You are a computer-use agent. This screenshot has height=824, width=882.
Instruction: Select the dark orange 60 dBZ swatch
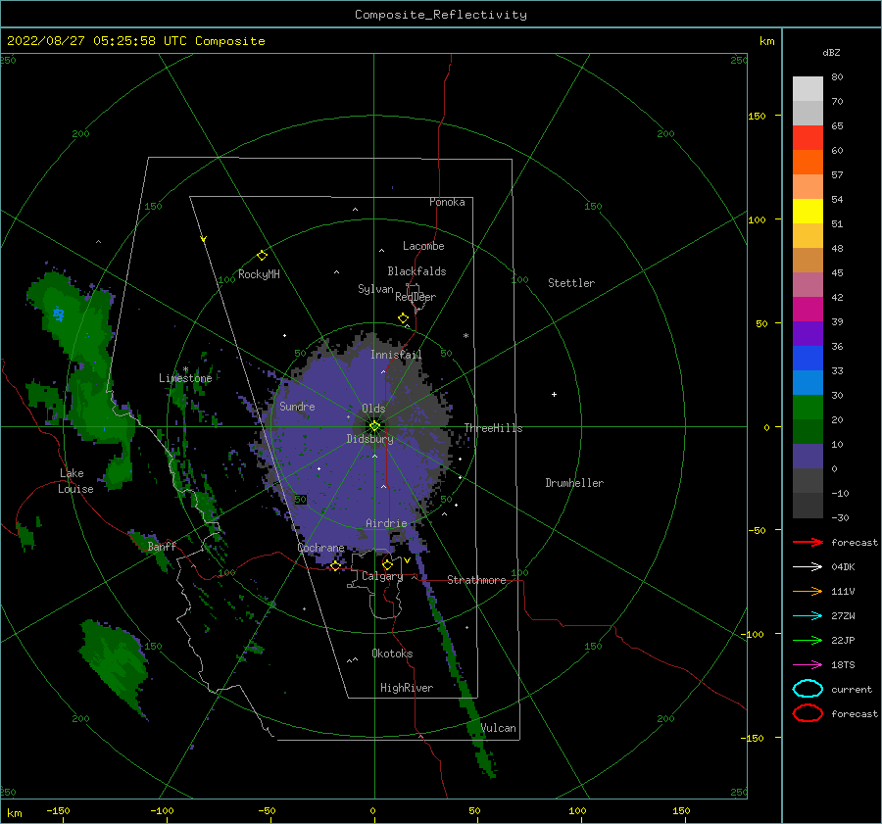tap(808, 163)
